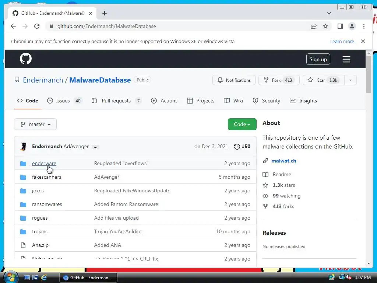Viewport: 377px width, 283px height.
Task: Open the Chromium three-dot menu
Action: tap(364, 26)
